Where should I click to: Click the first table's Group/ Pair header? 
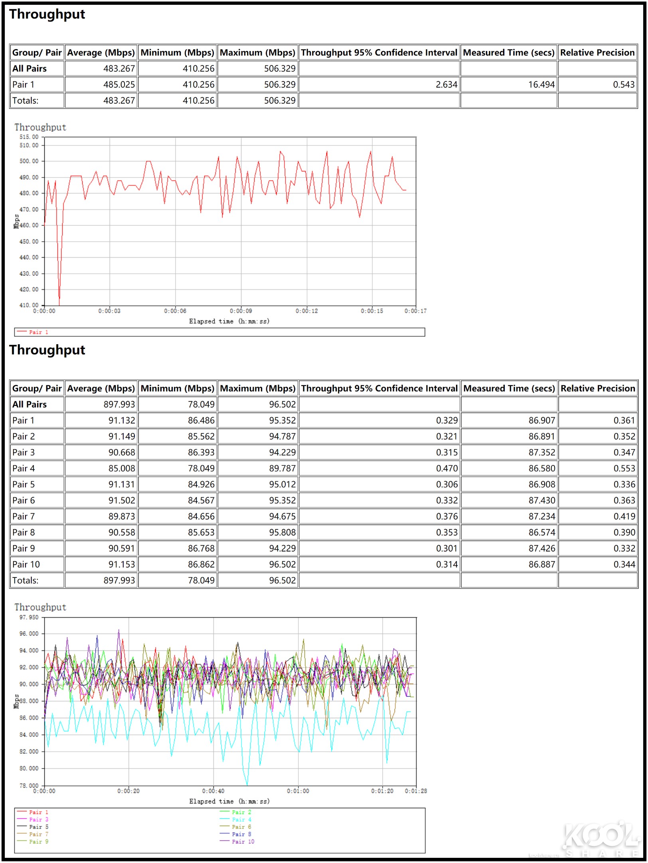37,53
